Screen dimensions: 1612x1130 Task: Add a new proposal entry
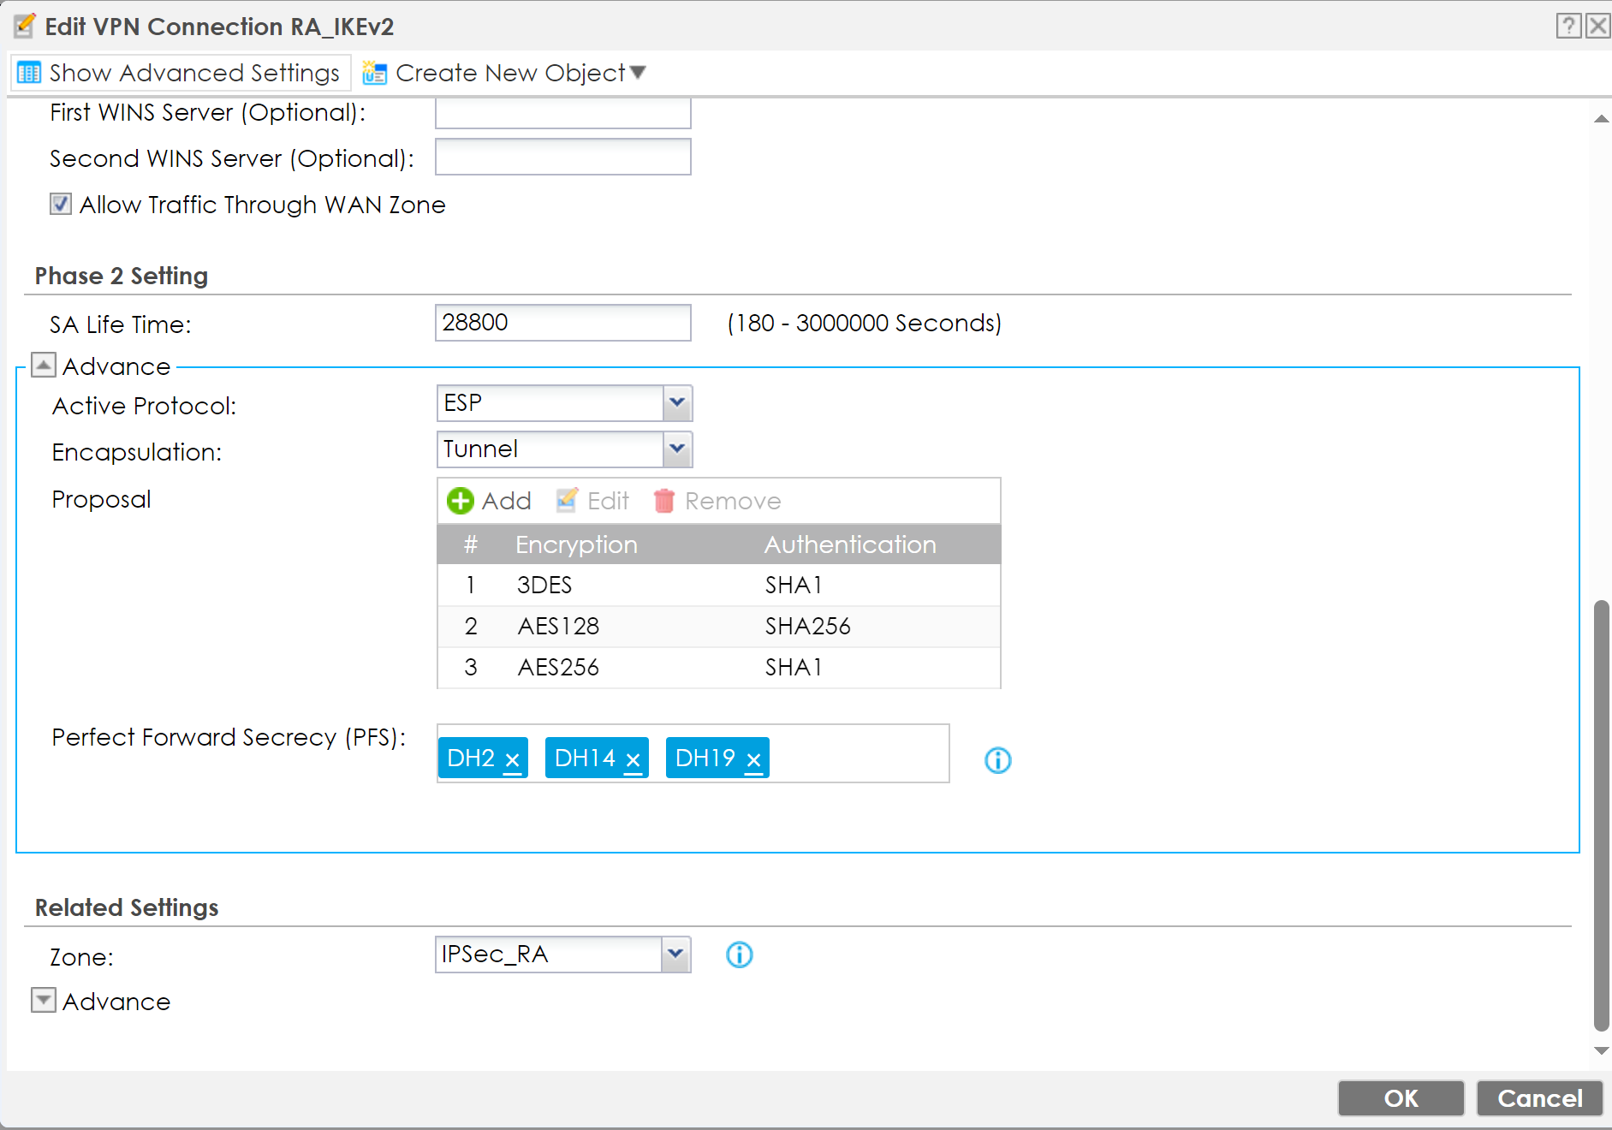point(490,501)
